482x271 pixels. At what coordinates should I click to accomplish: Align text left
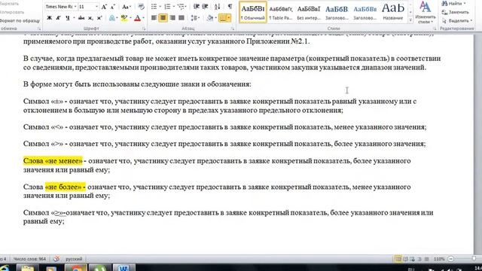[154, 18]
